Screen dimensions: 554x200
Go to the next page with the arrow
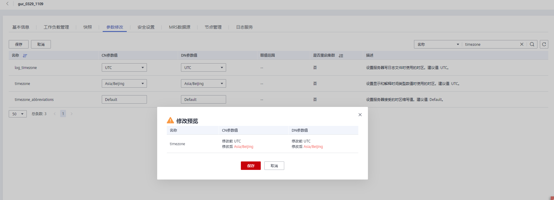72,114
